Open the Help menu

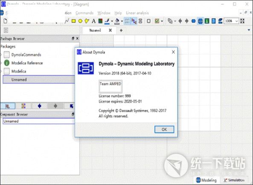pos(118,13)
